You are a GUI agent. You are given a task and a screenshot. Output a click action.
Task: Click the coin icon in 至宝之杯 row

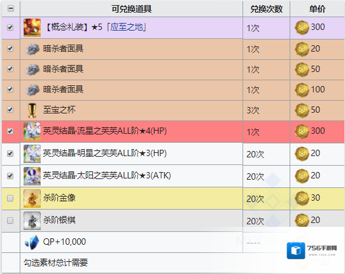[x=302, y=110]
